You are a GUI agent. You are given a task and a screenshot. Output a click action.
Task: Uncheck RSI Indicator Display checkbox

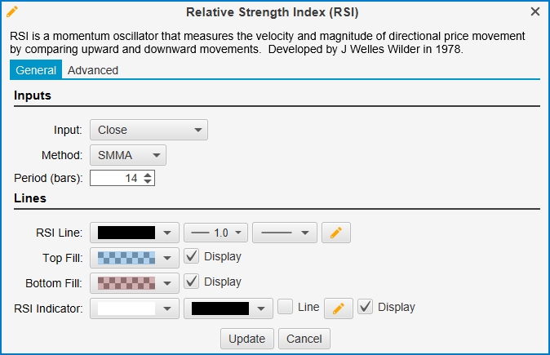point(365,307)
